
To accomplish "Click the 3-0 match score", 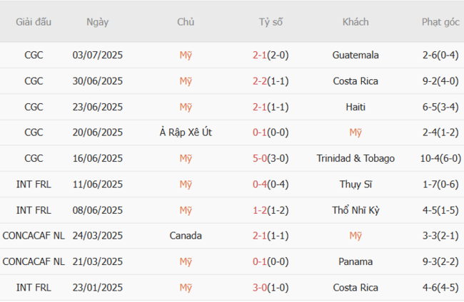I will tap(261, 288).
